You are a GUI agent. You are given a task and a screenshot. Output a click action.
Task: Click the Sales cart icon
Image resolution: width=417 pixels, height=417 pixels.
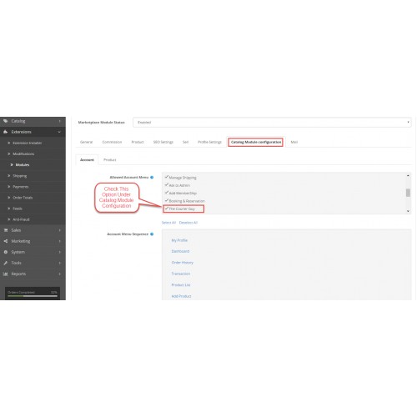click(x=6, y=230)
